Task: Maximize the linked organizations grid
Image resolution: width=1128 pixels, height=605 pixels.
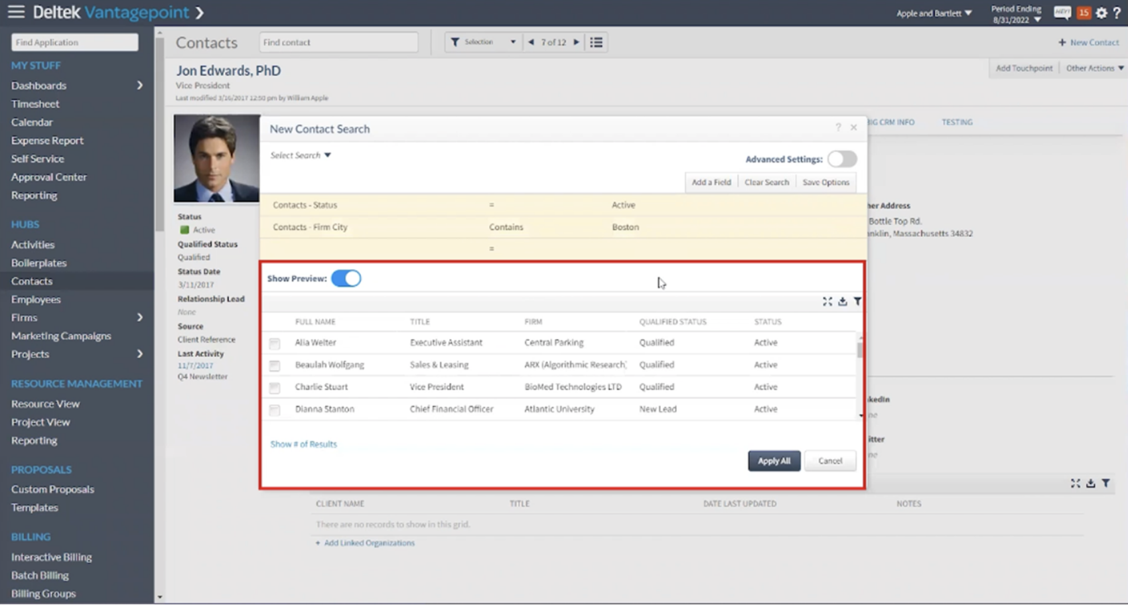Action: [x=1076, y=483]
